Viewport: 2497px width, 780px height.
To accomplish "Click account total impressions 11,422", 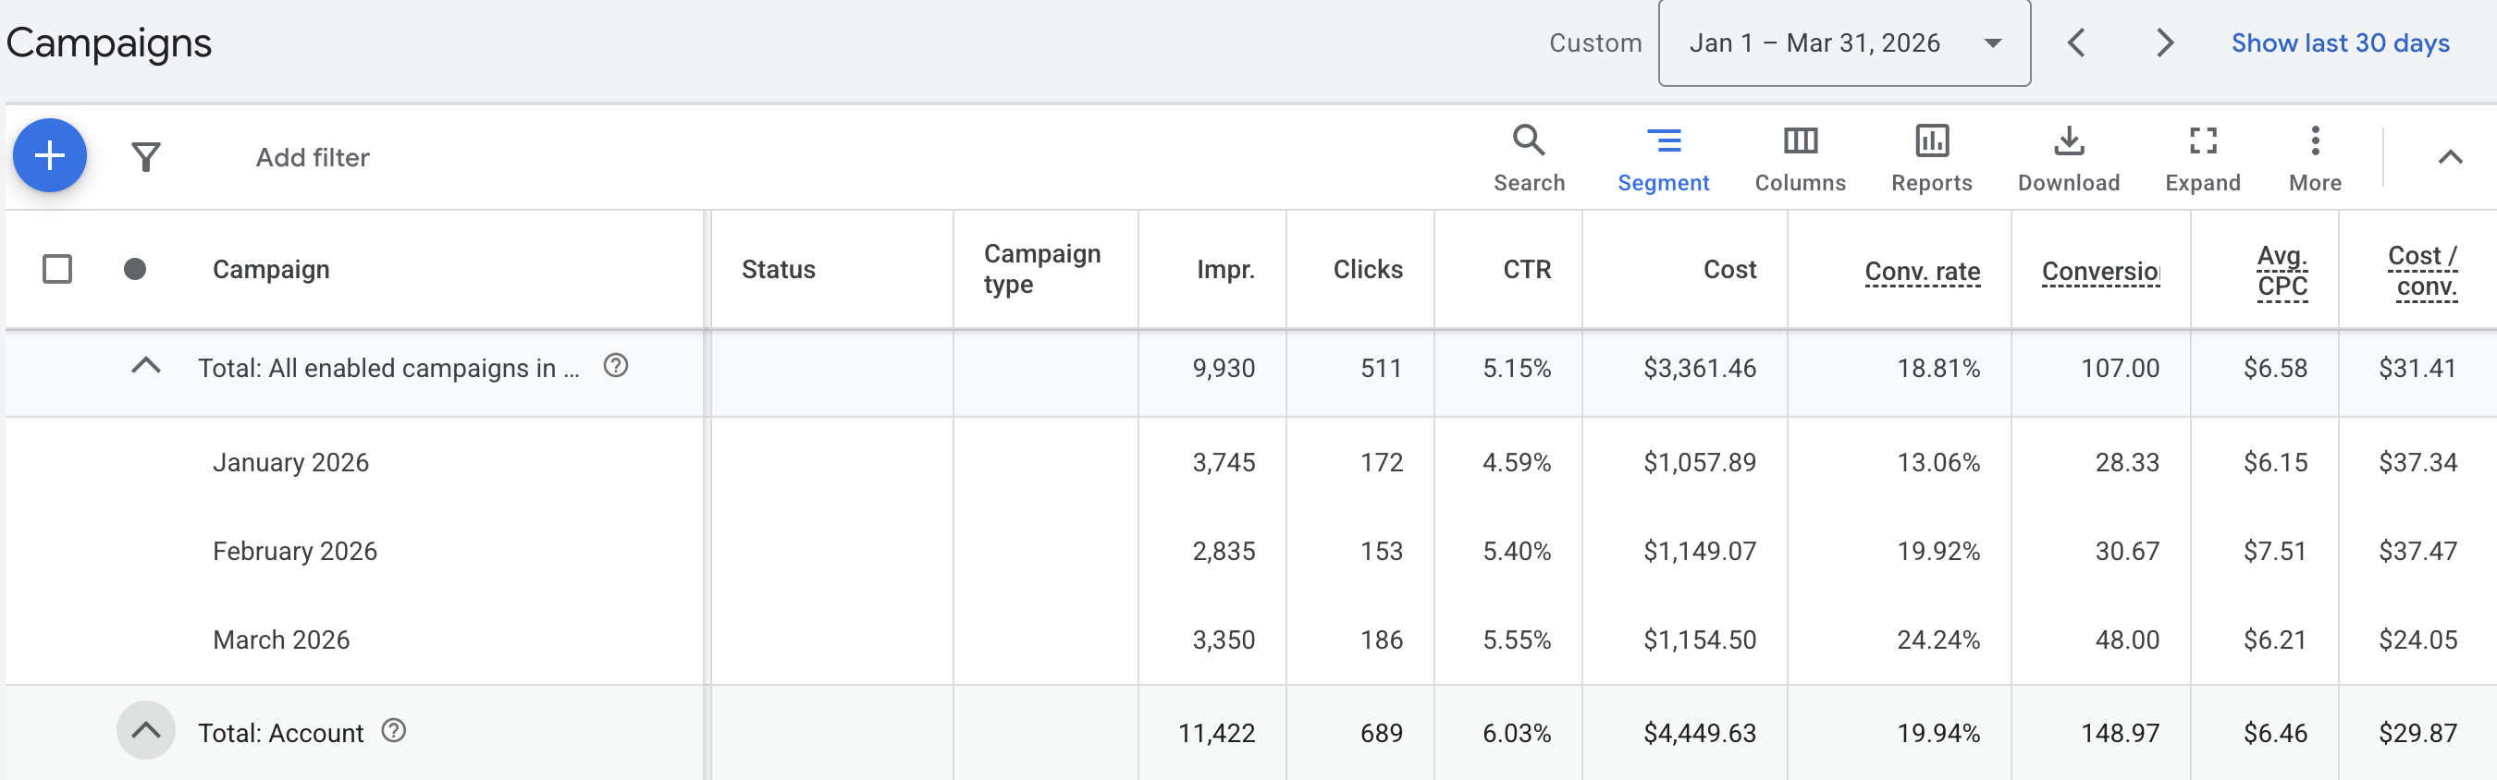I will coord(1216,733).
